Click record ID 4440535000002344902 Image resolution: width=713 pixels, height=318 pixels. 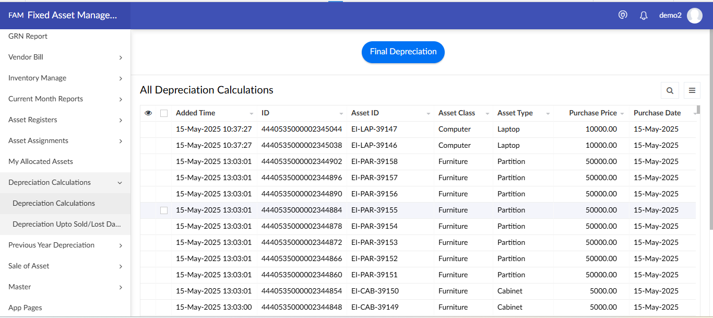pos(302,161)
